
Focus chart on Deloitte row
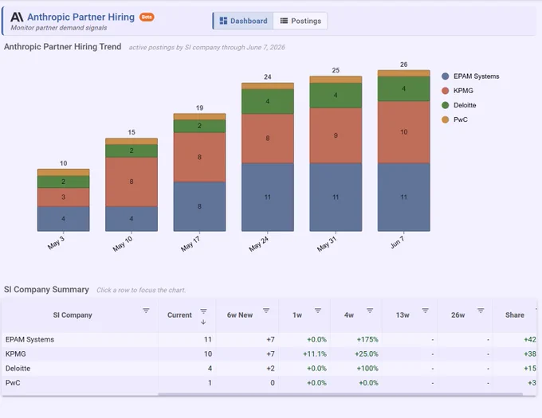click(x=269, y=369)
